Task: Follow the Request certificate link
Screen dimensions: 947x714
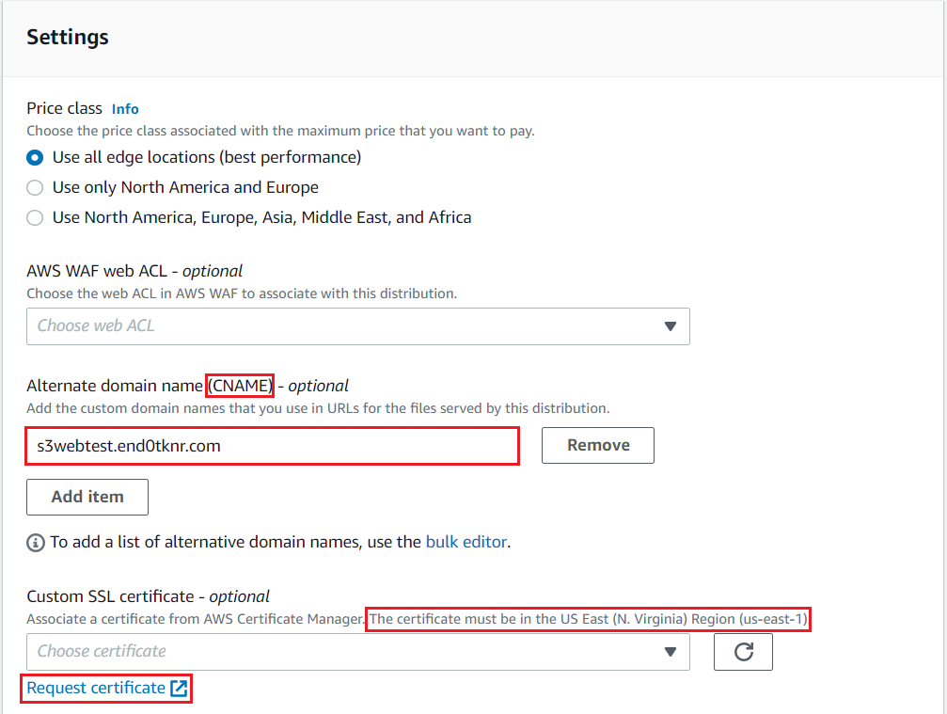Action: (x=96, y=688)
